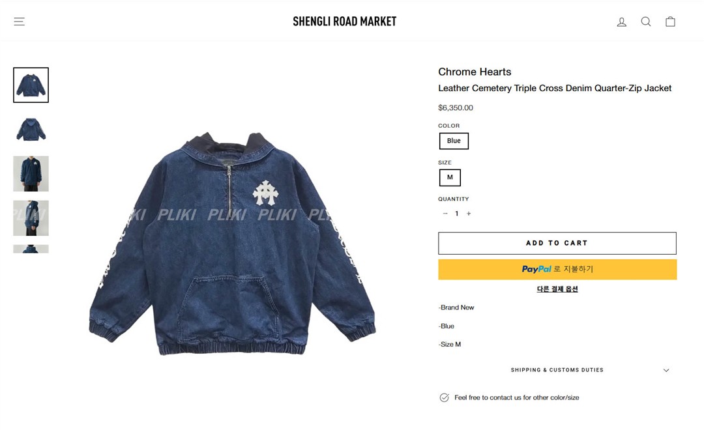Pay with the yellow PayPal button

(x=557, y=269)
